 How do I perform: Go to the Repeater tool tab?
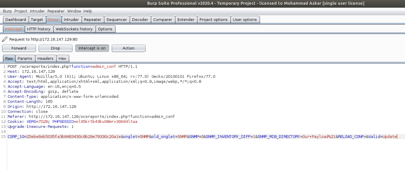pyautogui.click(x=92, y=20)
